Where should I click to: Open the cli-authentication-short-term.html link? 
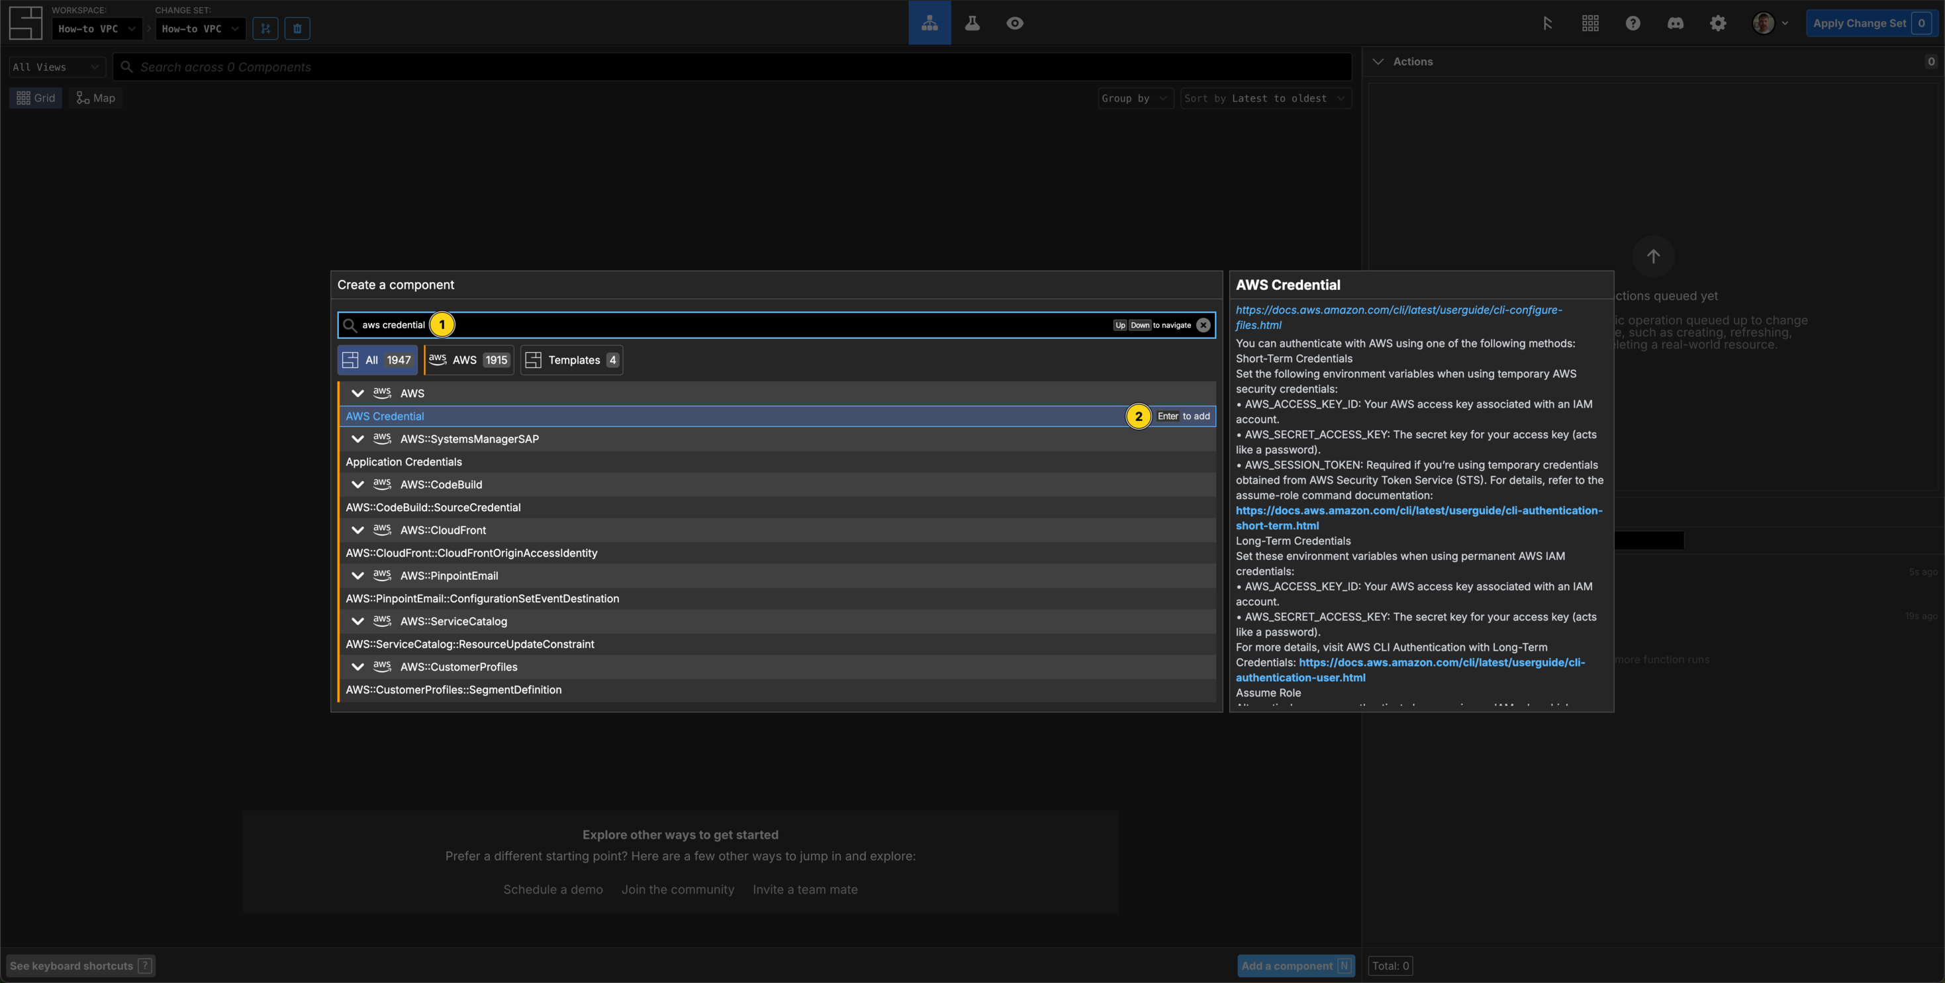(x=1419, y=518)
